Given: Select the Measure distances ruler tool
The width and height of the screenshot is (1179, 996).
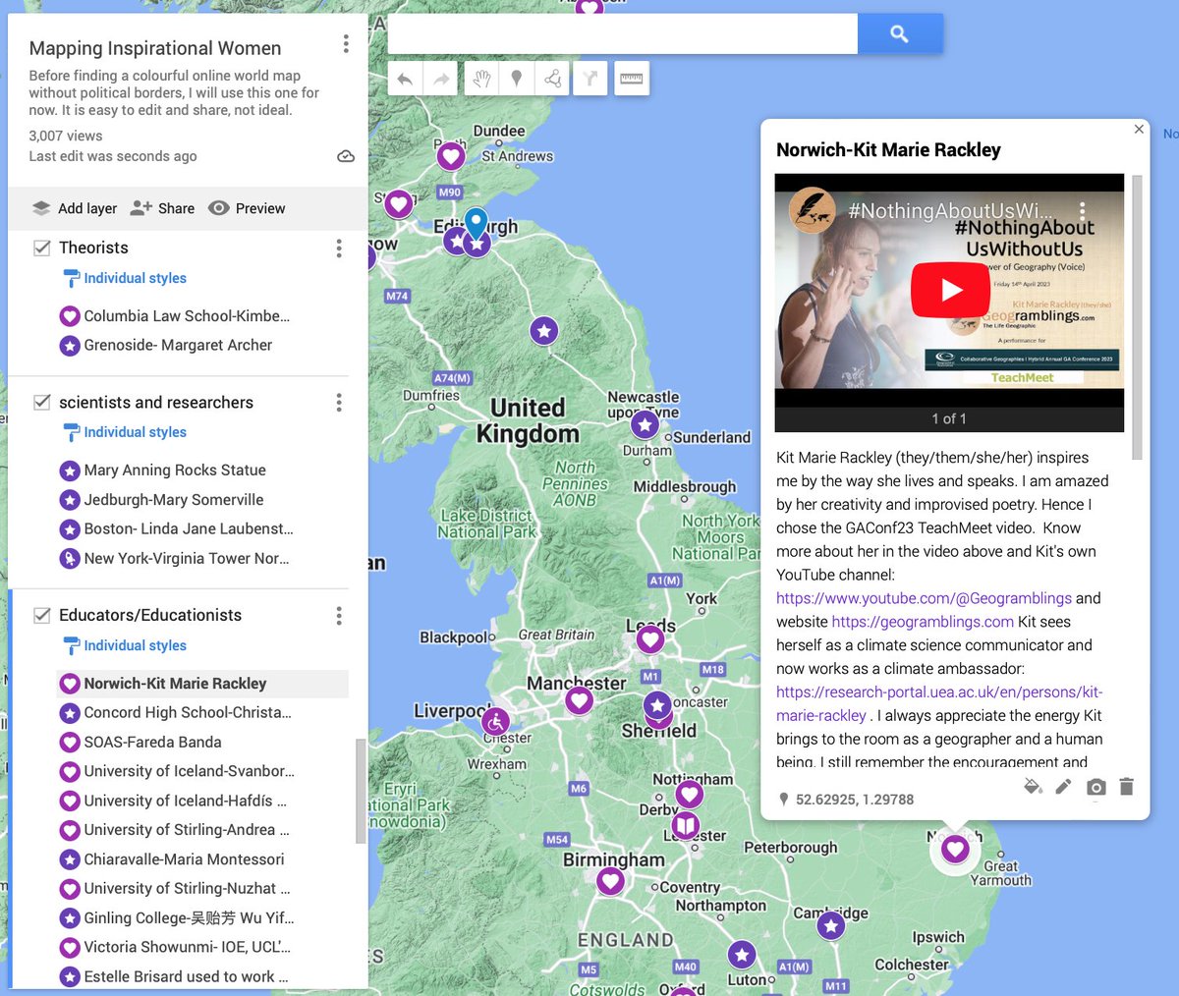Looking at the screenshot, I should coord(631,78).
